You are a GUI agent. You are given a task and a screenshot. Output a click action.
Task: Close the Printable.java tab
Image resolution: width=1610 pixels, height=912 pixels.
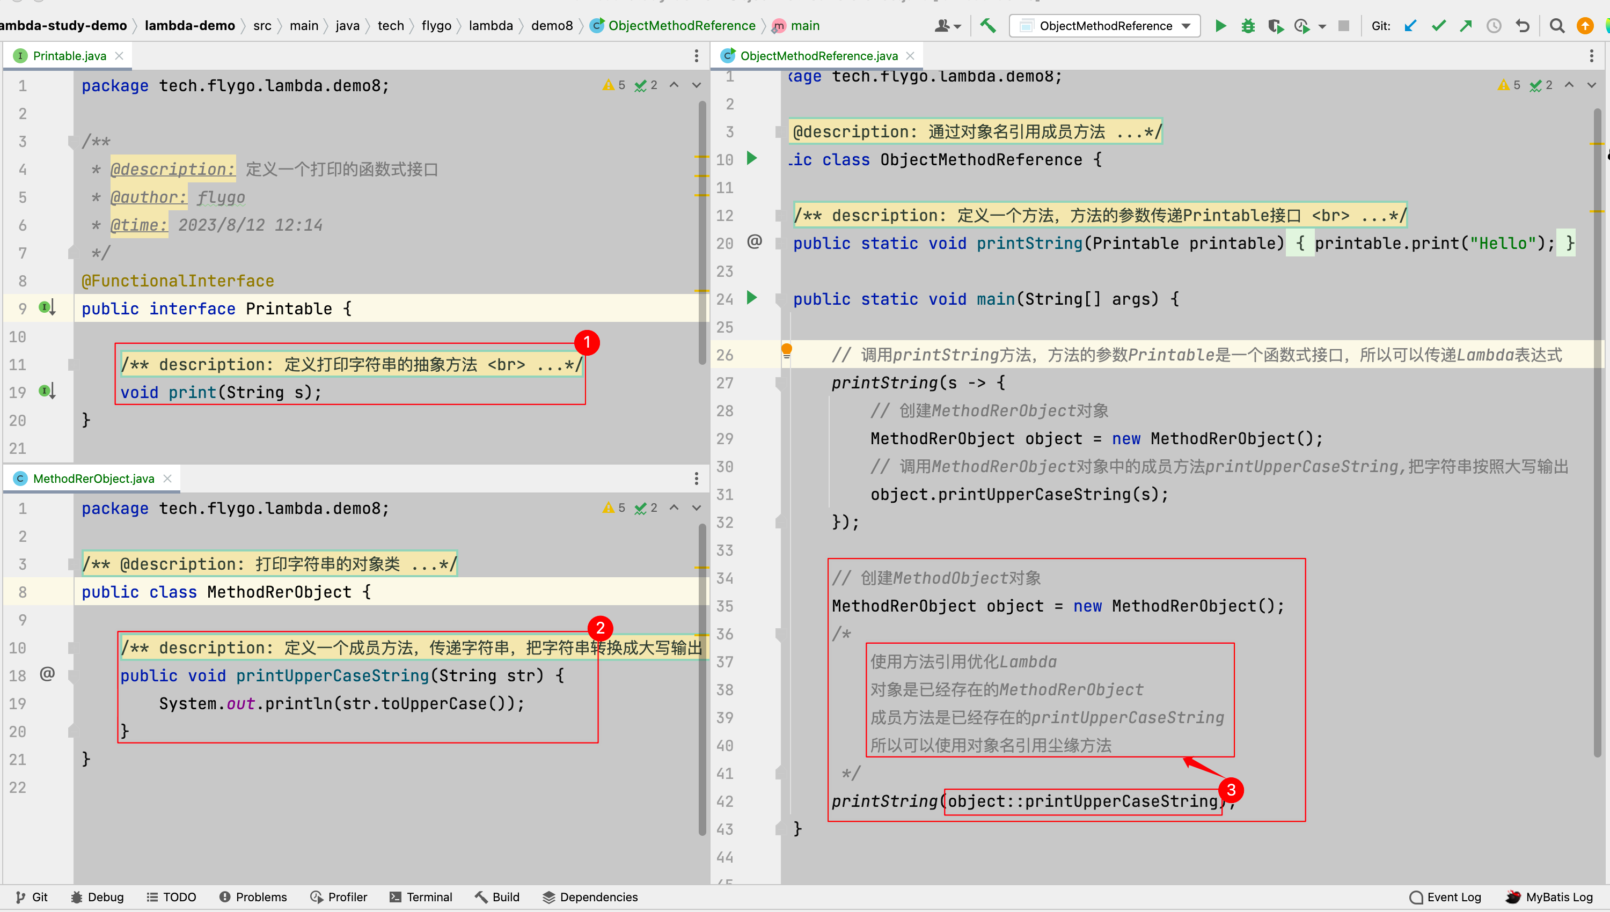[119, 56]
